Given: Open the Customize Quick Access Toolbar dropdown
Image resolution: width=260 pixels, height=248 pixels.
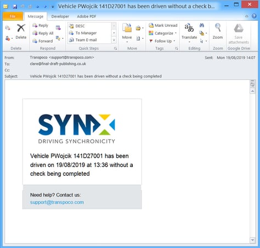Looking at the screenshot, I should coord(53,7).
